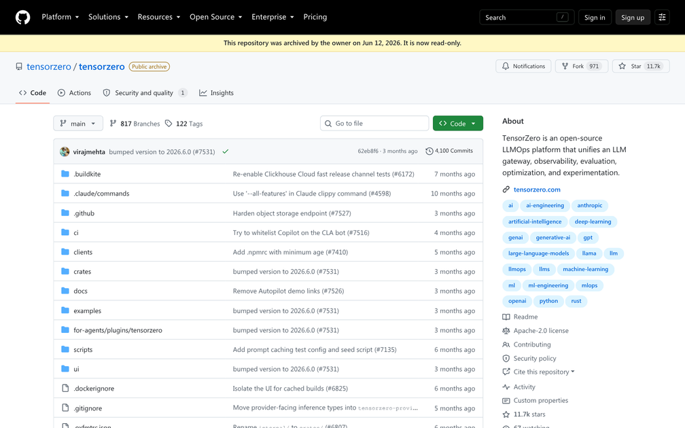
Task: Click the star icon to star the repository
Action: pyautogui.click(x=622, y=66)
